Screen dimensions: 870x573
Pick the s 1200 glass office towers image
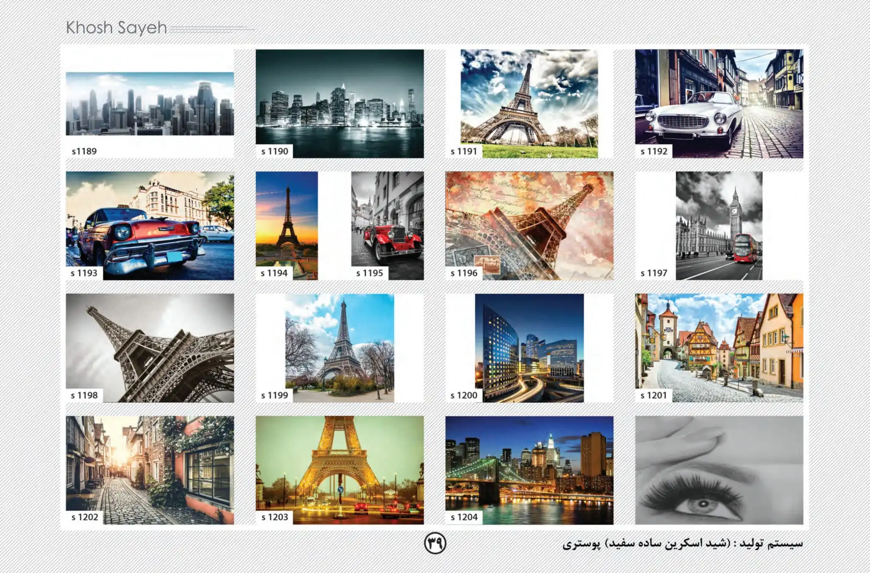(x=529, y=348)
